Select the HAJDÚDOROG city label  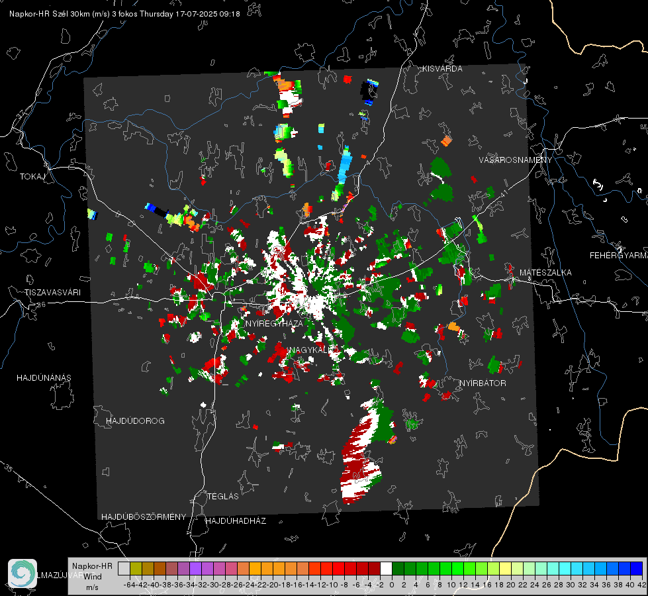pyautogui.click(x=135, y=421)
